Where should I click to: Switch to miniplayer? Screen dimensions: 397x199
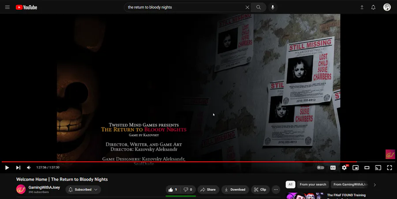tap(356, 168)
